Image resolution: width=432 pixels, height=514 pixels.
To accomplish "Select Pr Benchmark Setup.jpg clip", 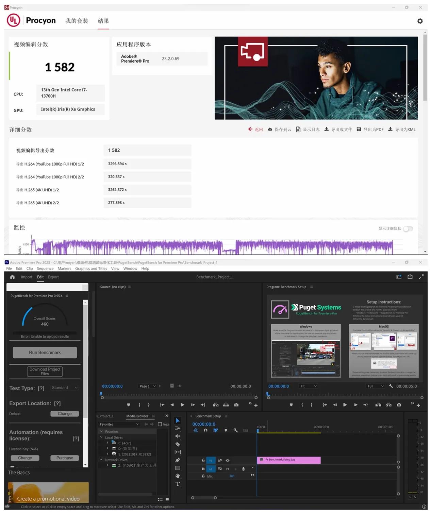I will click(289, 460).
